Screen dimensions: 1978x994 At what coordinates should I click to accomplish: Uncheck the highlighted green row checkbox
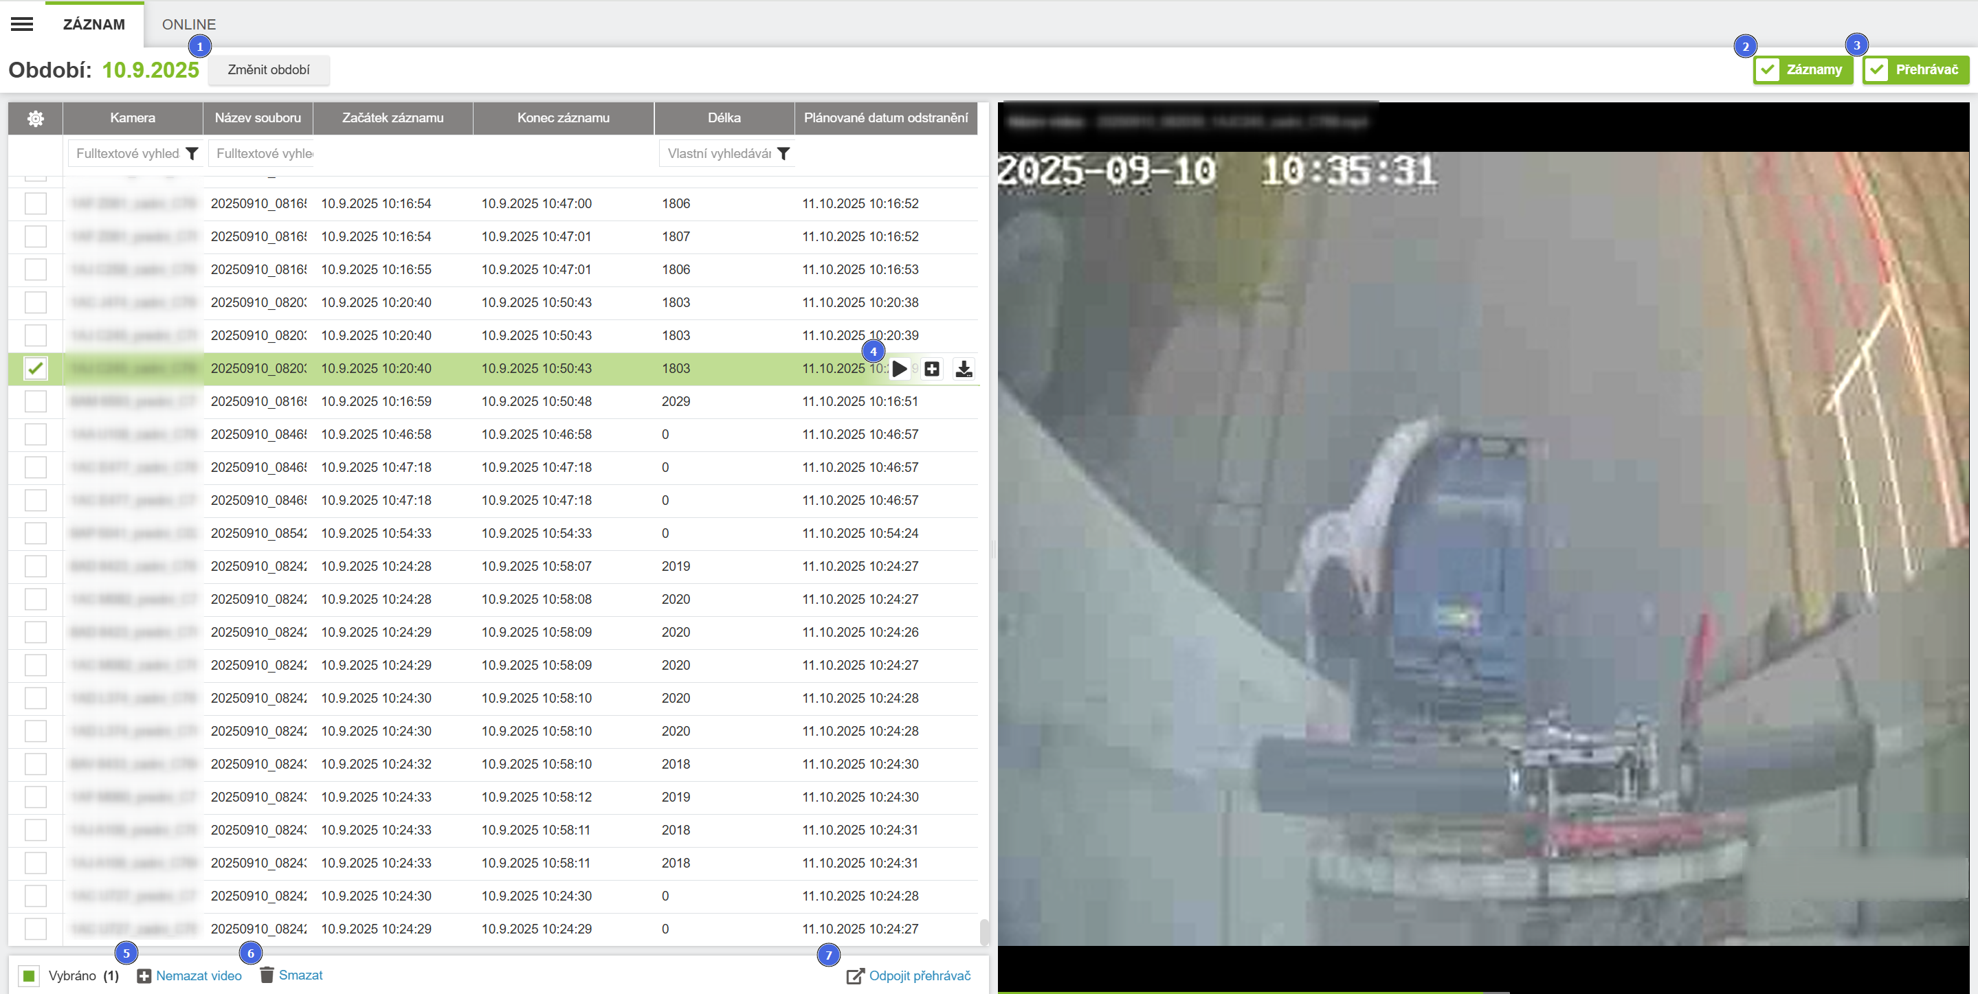[x=35, y=368]
